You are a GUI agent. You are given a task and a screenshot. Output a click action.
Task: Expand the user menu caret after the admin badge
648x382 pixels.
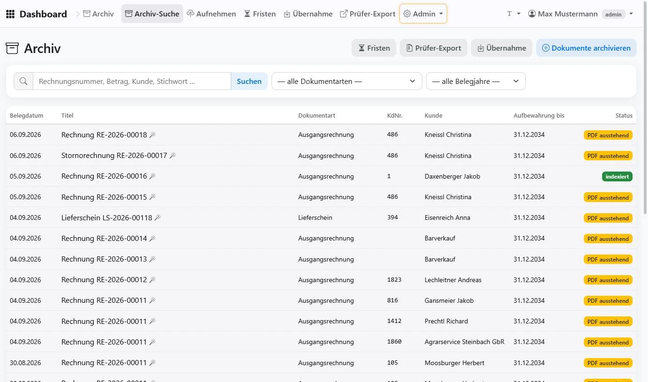click(631, 14)
